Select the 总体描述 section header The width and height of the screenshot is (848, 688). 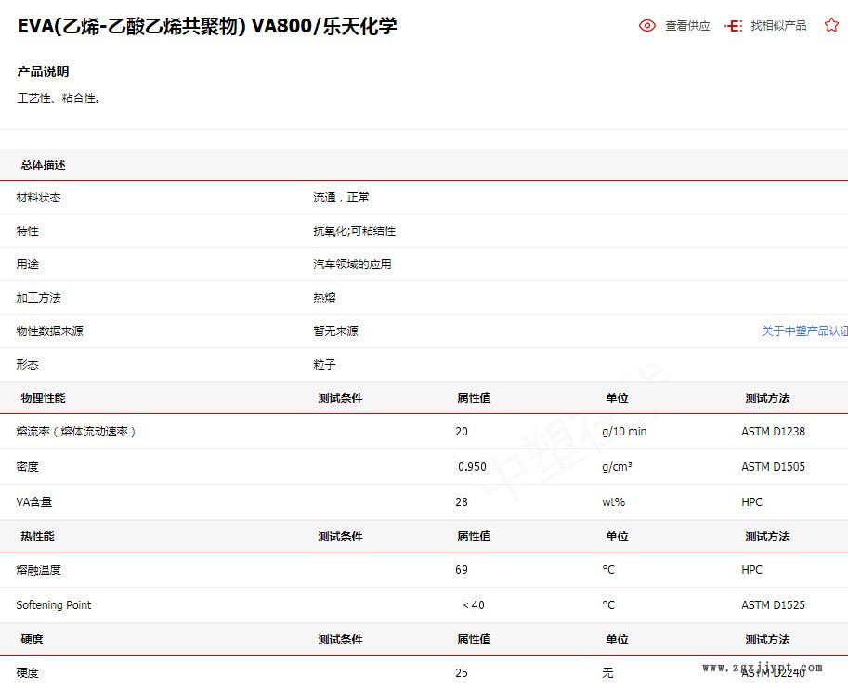tap(44, 165)
